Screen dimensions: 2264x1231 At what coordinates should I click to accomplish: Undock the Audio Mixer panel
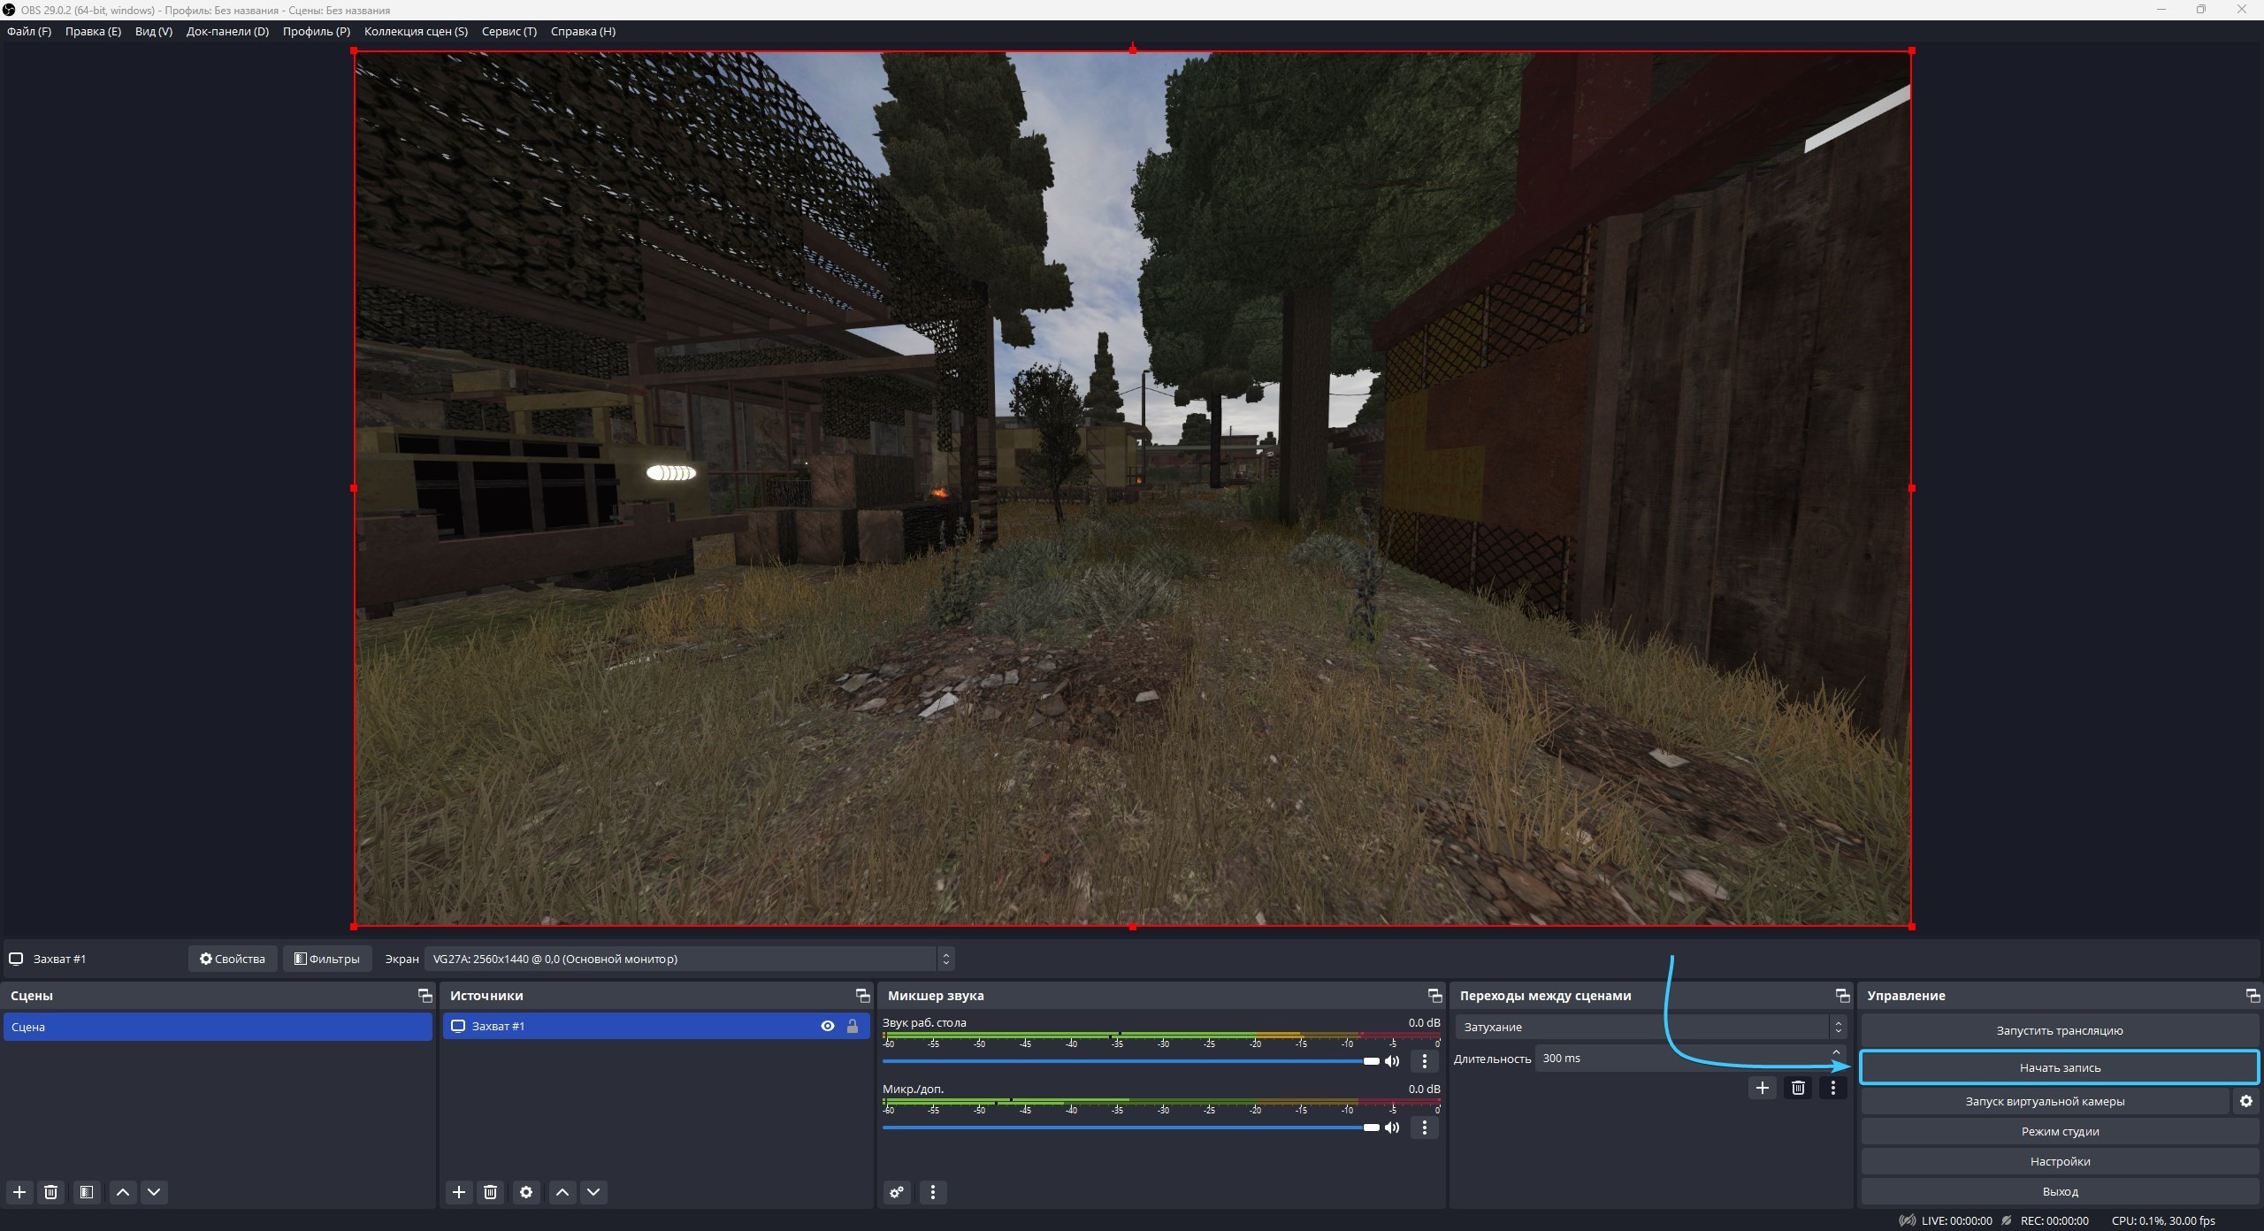1434,996
